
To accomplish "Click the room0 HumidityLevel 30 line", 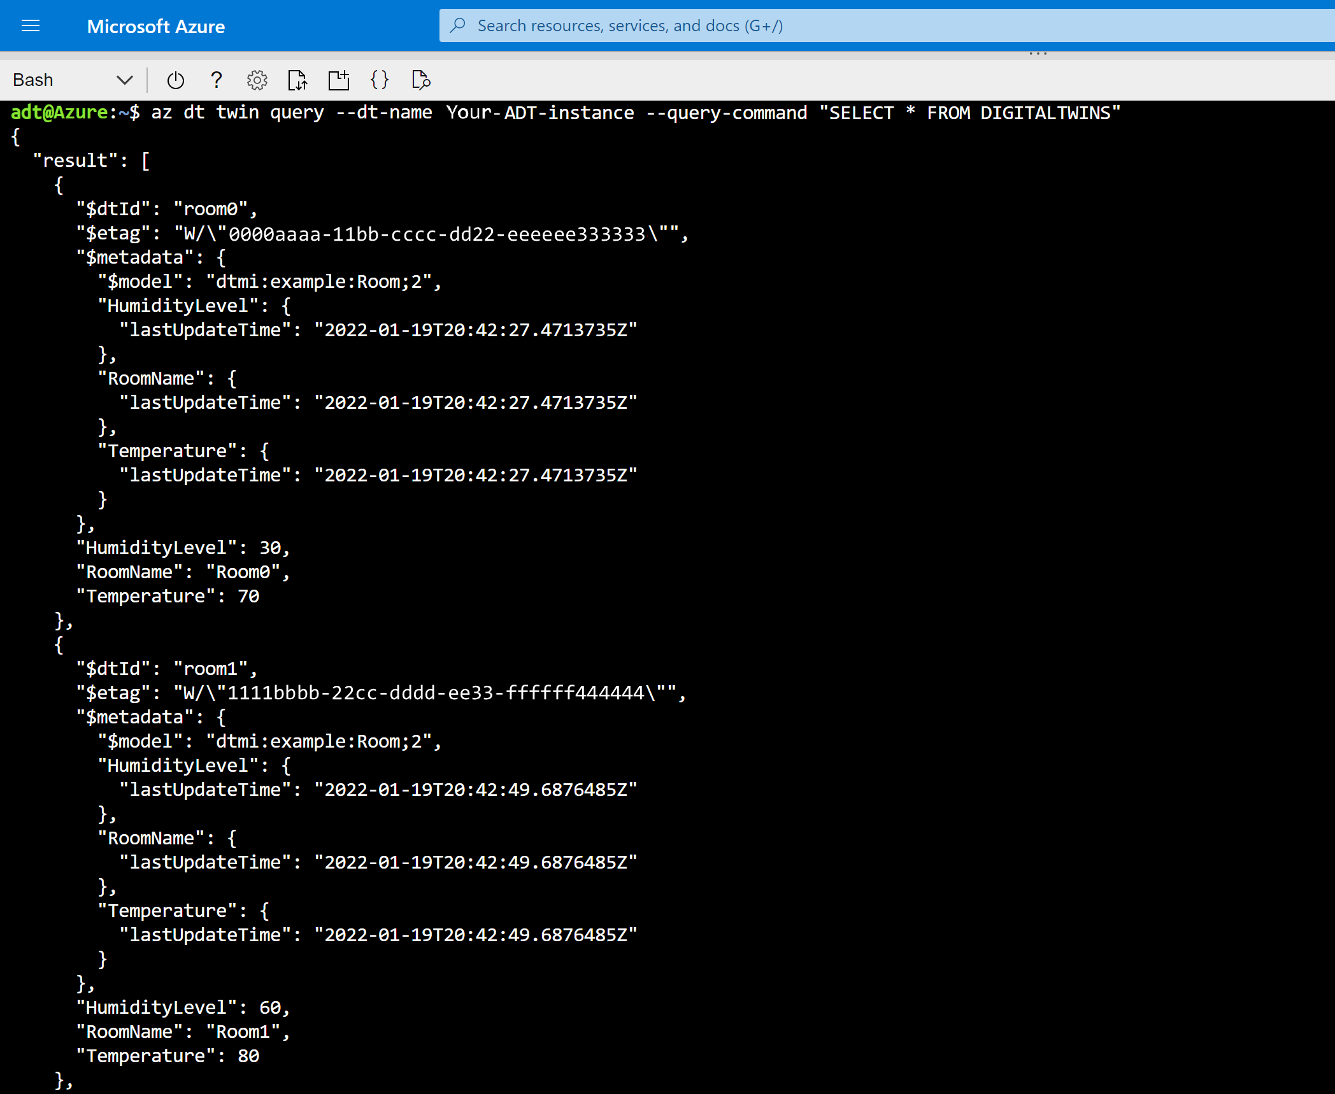I will tap(183, 548).
